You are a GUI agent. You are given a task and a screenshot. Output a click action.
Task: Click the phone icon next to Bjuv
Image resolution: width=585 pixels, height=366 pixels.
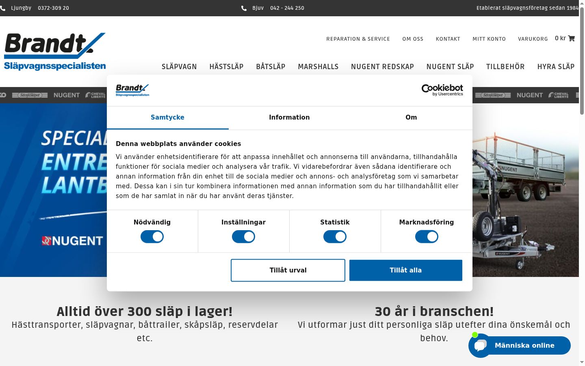244,8
